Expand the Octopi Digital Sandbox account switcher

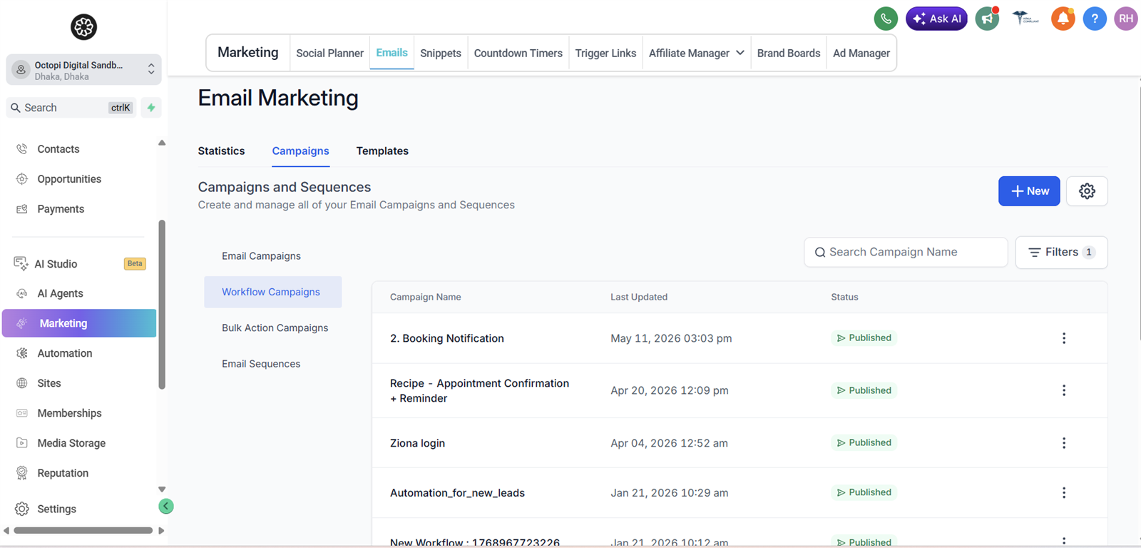83,70
